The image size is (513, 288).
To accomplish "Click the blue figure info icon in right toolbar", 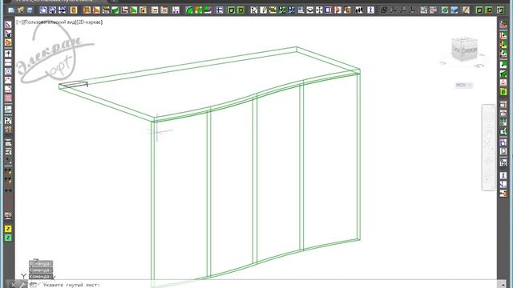I will click(503, 176).
